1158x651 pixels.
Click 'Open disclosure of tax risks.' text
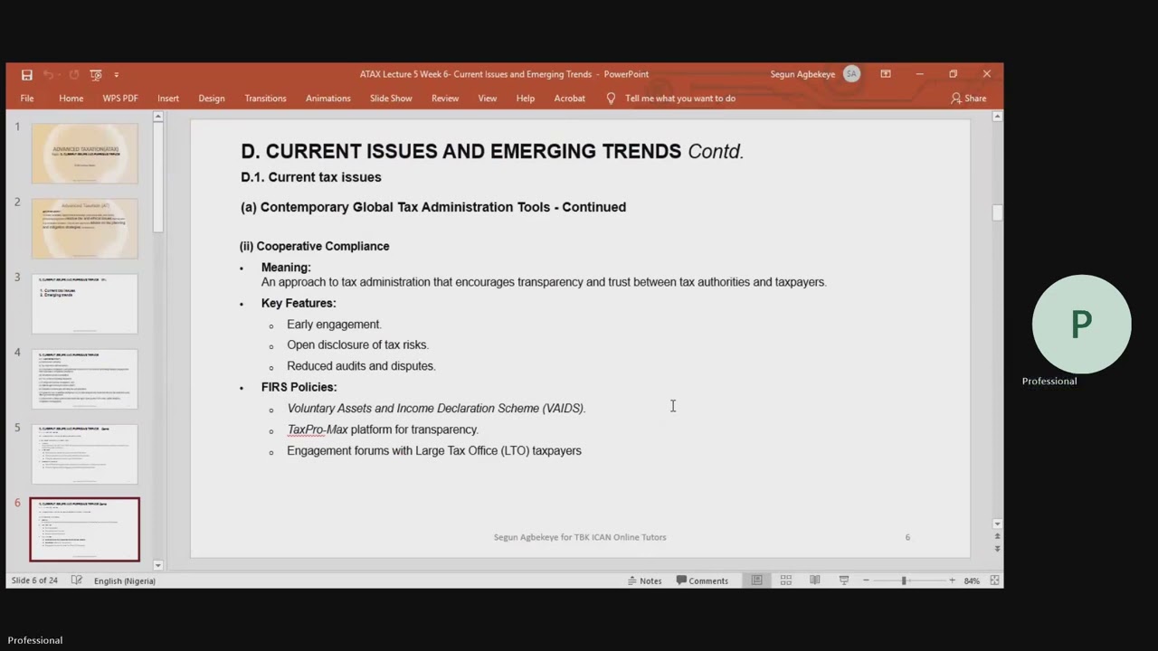[x=357, y=344]
